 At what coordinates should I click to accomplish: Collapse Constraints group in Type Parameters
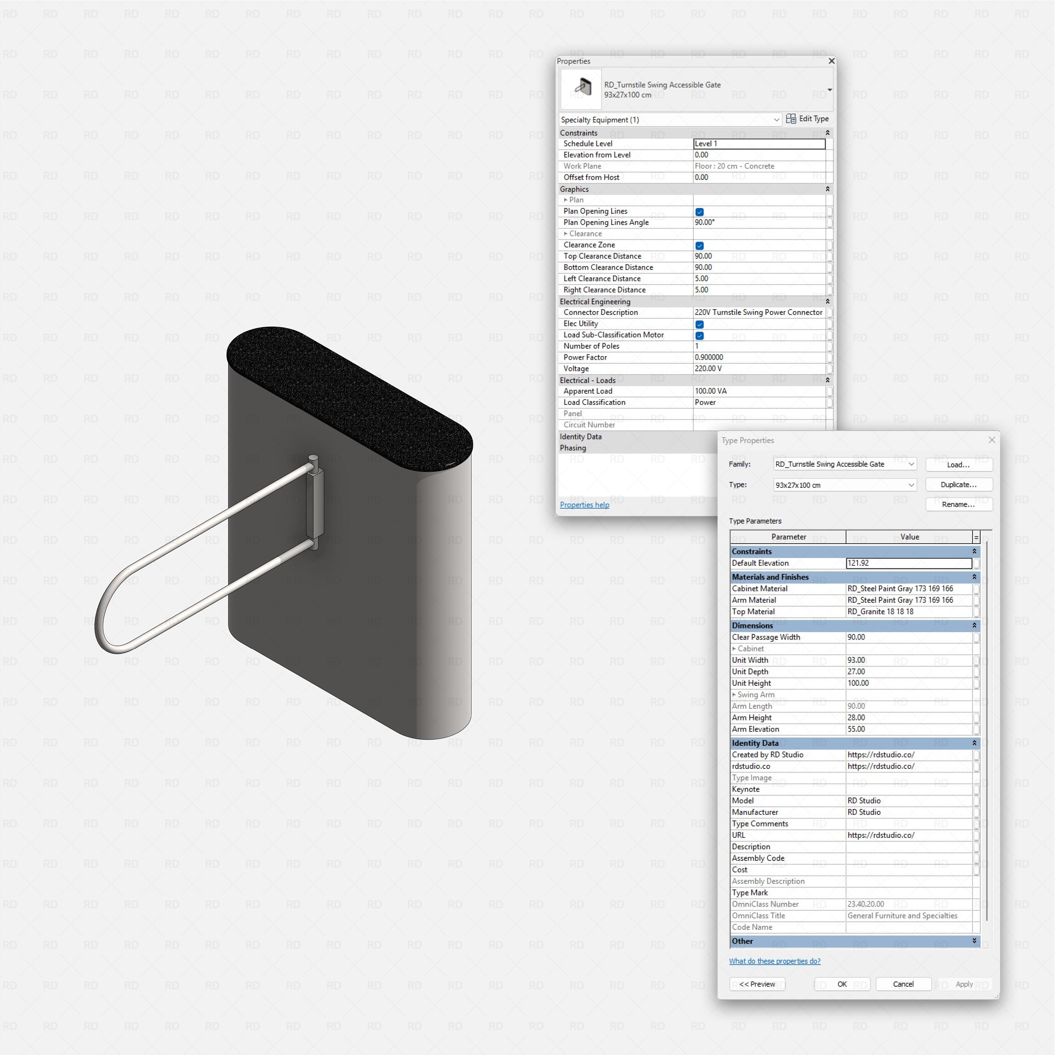tap(974, 552)
